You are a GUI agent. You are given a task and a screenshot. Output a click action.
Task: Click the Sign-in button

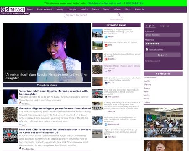click(163, 55)
